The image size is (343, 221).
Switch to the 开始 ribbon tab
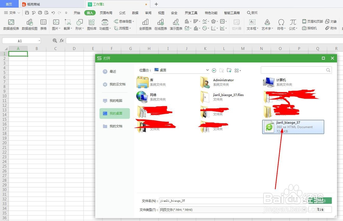77,13
